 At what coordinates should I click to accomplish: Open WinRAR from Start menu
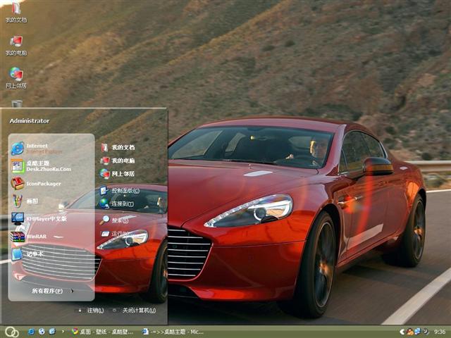[x=29, y=237]
